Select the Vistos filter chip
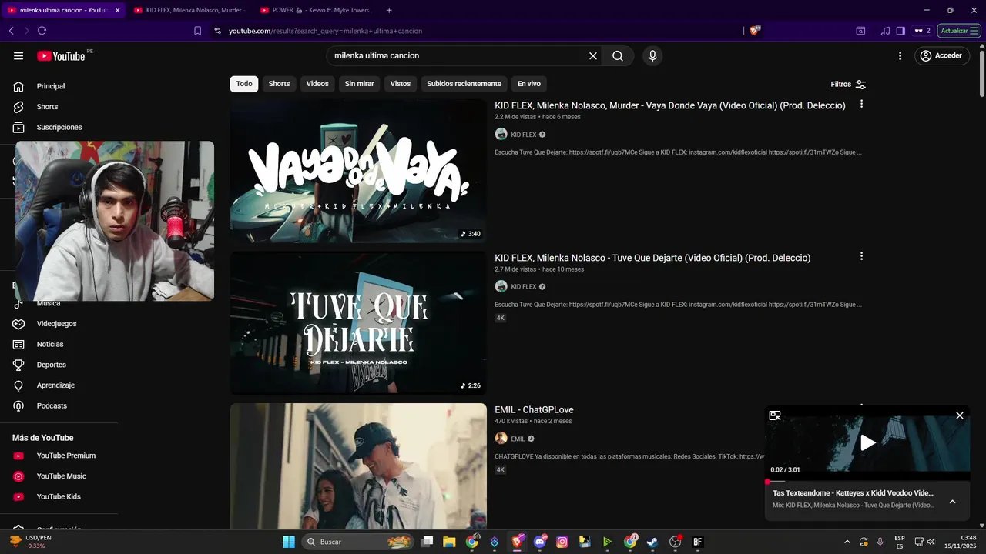Image resolution: width=986 pixels, height=554 pixels. tap(401, 84)
